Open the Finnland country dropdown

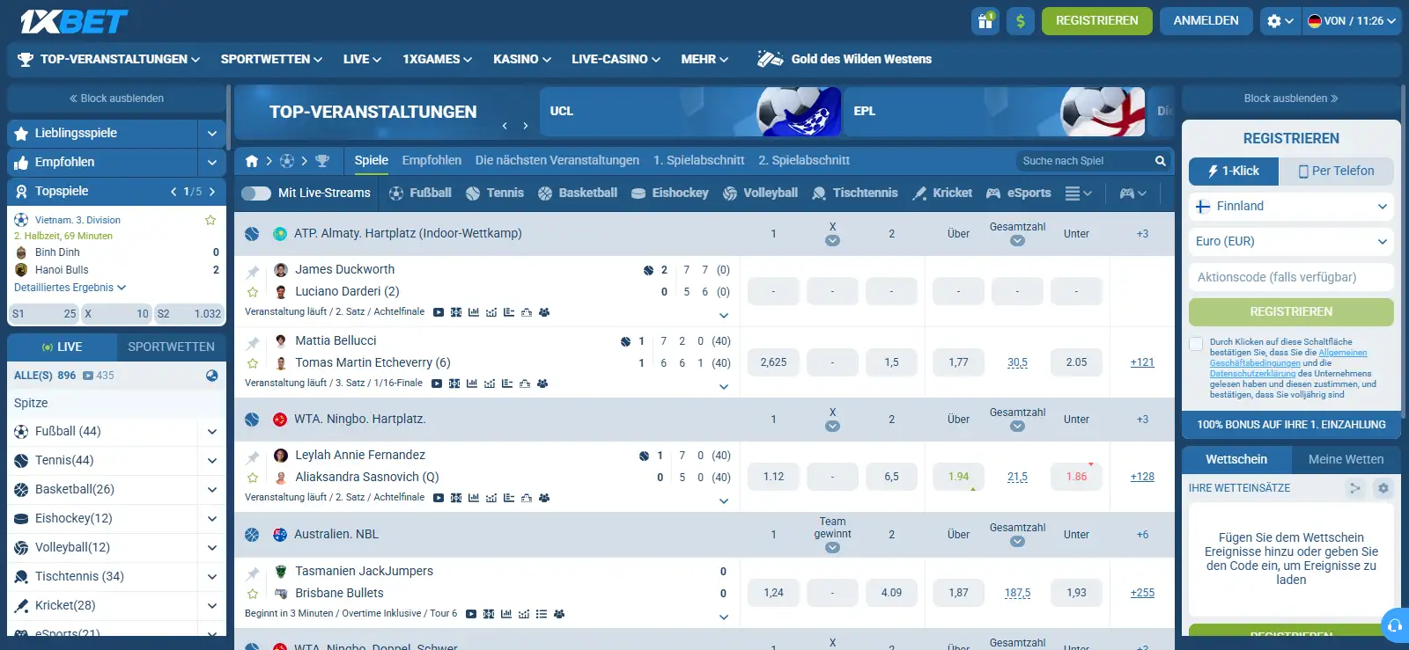pyautogui.click(x=1291, y=207)
